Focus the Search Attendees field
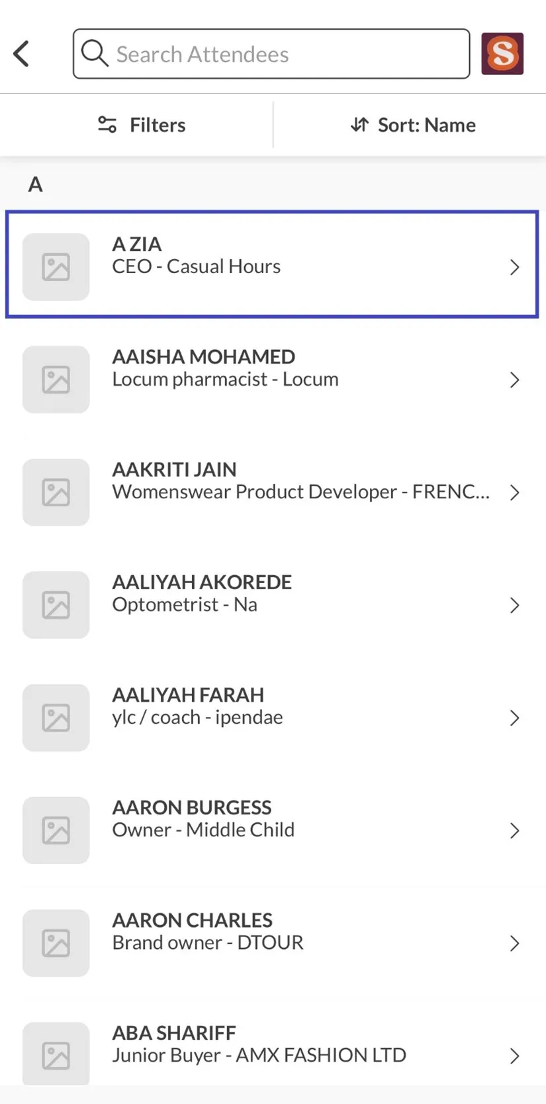This screenshot has width=546, height=1104. (285, 54)
